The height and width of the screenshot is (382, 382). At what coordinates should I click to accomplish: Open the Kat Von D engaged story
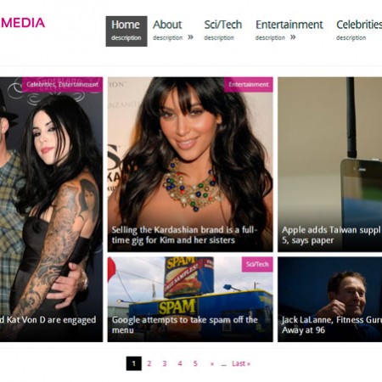[x=48, y=320]
